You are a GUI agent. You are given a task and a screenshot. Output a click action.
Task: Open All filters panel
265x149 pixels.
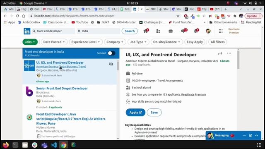click(x=217, y=42)
